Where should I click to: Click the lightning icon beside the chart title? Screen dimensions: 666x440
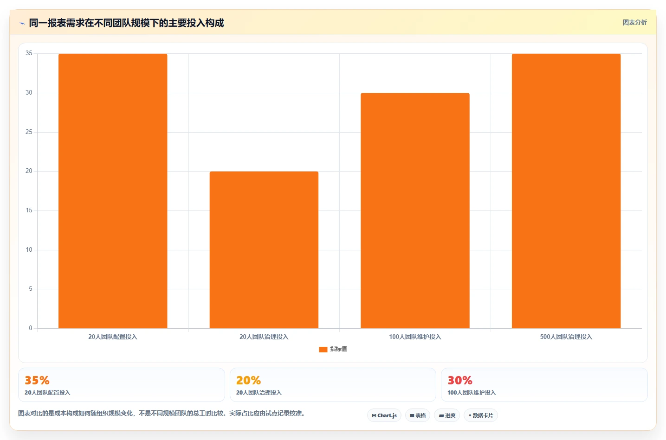[x=22, y=23]
